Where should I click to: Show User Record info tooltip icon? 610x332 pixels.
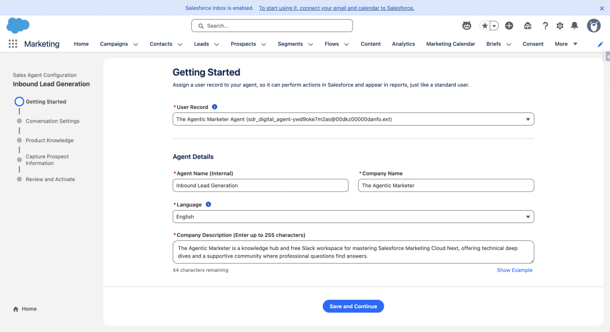coord(214,107)
